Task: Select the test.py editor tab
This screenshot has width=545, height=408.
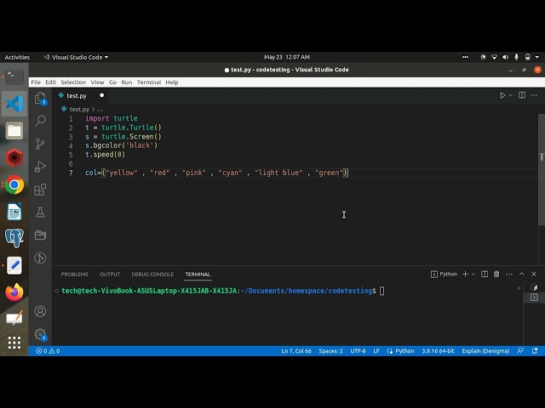Action: pos(82,95)
